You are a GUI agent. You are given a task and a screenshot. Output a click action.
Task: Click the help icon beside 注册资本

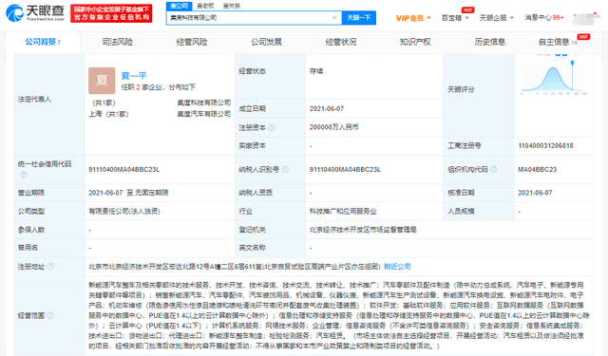(x=272, y=127)
